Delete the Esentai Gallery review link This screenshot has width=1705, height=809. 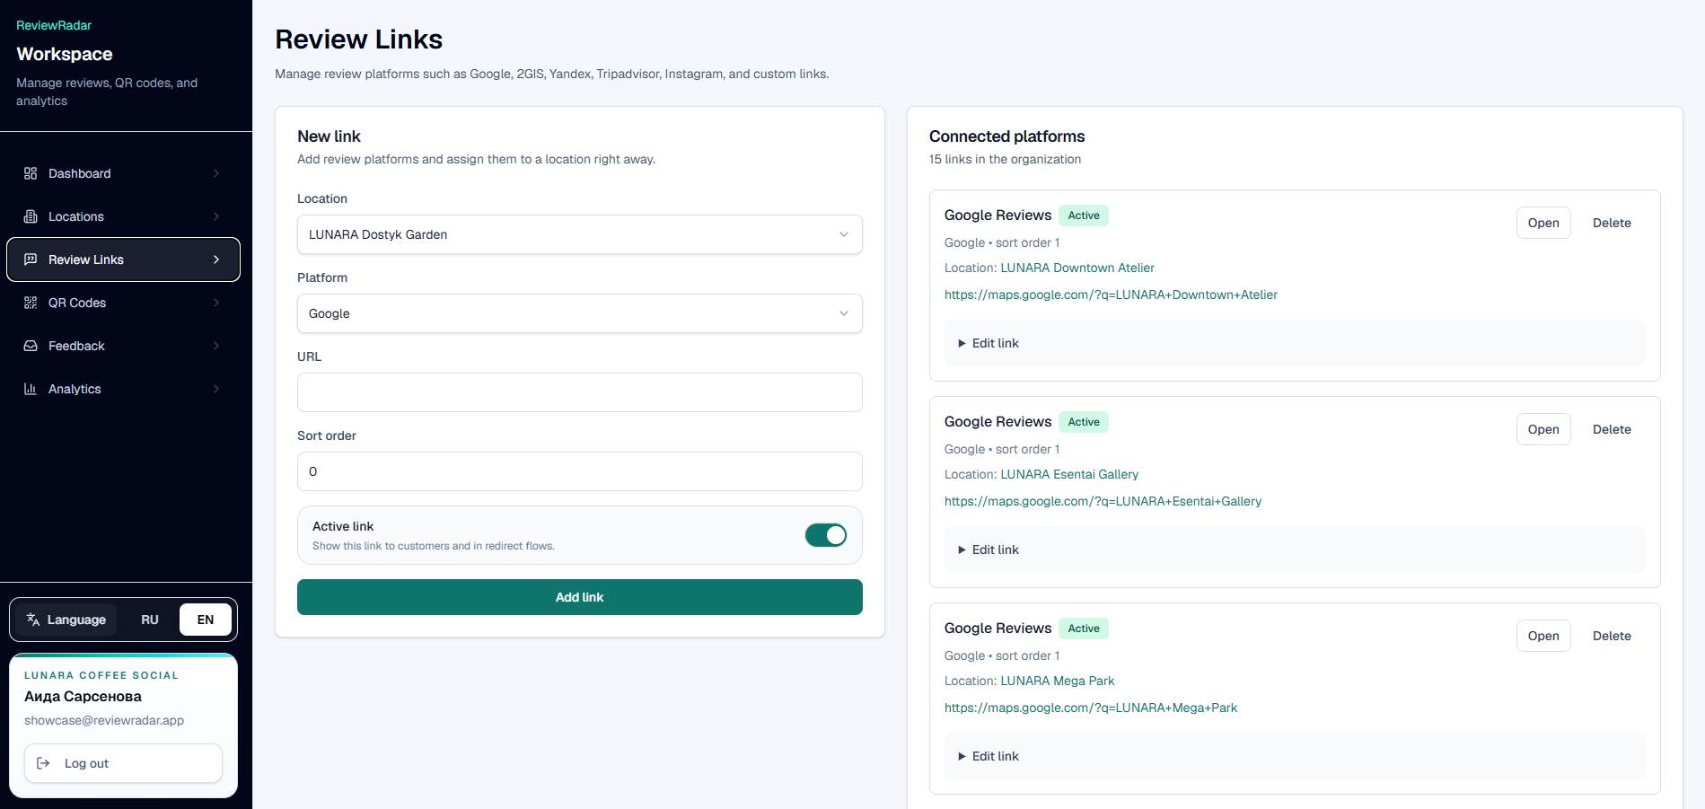pyautogui.click(x=1612, y=429)
